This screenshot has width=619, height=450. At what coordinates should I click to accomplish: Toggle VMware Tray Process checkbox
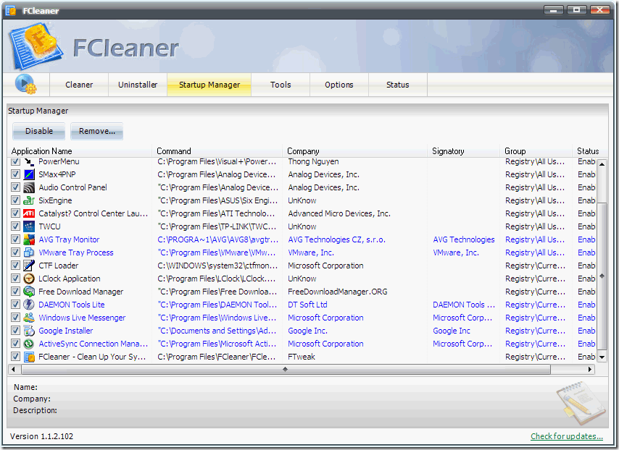(15, 252)
